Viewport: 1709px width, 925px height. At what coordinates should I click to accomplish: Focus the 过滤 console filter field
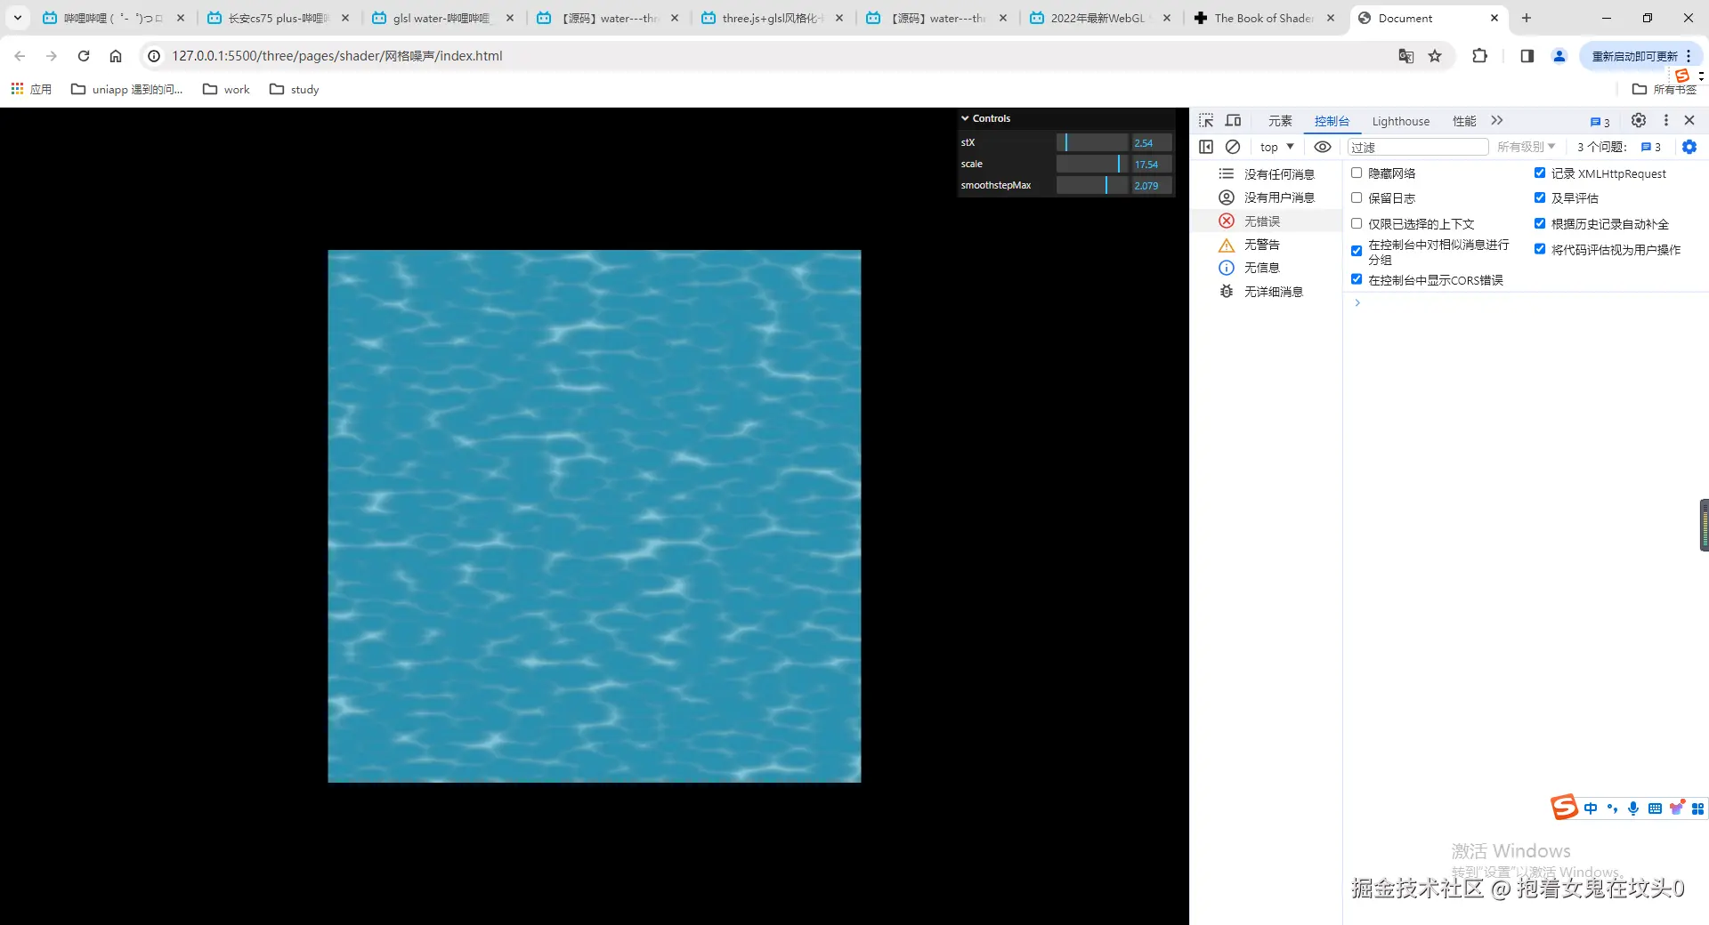pos(1417,147)
